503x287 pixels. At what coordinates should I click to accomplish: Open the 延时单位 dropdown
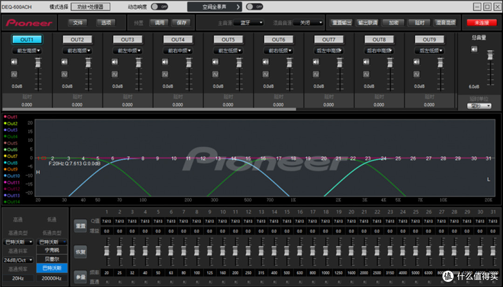click(479, 106)
